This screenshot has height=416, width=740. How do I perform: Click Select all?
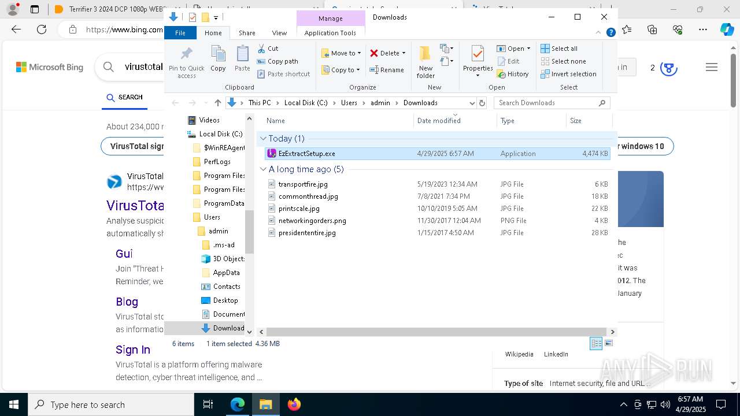pos(558,49)
